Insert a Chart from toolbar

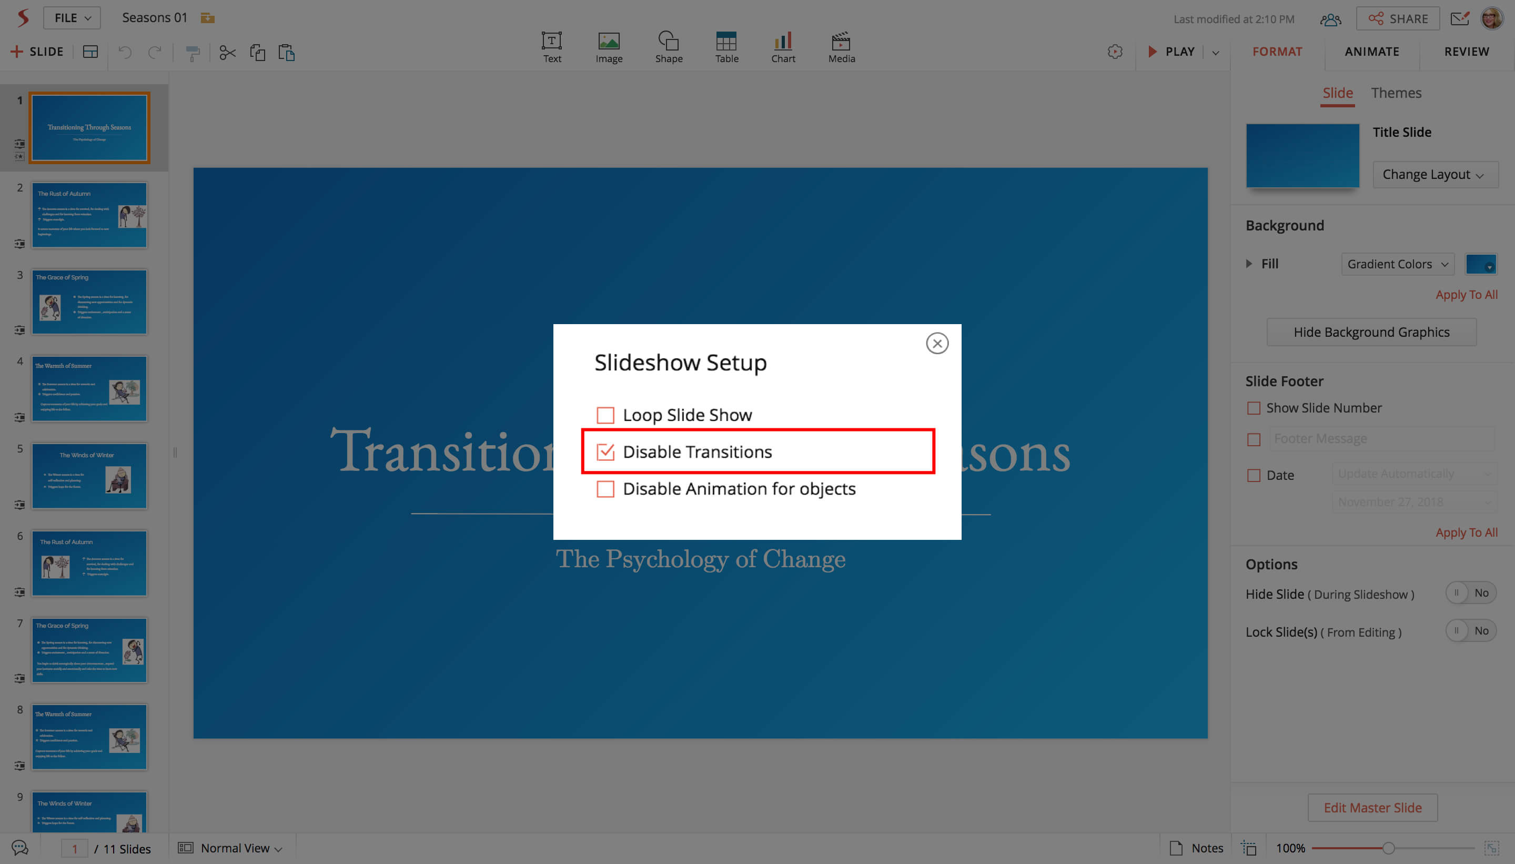tap(783, 47)
